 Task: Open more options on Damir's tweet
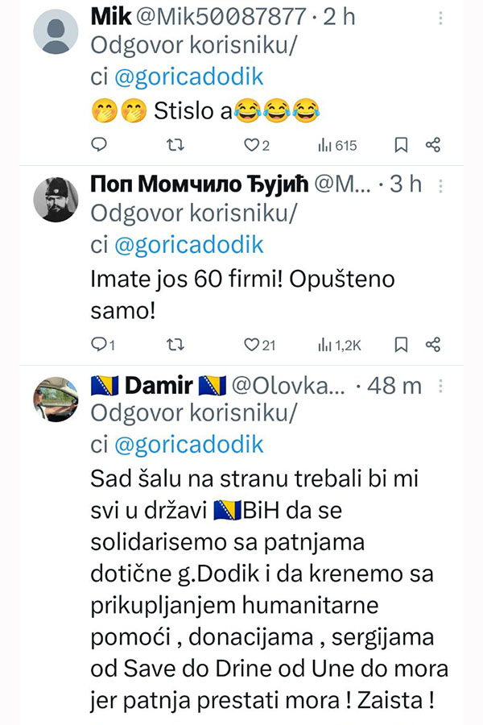440,386
